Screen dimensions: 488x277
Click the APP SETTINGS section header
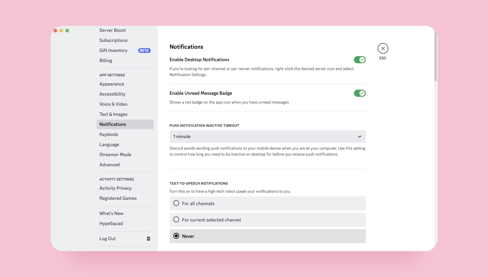pos(112,75)
